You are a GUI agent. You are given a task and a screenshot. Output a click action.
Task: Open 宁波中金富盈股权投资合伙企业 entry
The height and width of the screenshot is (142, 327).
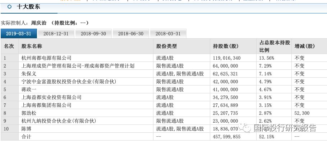tap(69, 82)
